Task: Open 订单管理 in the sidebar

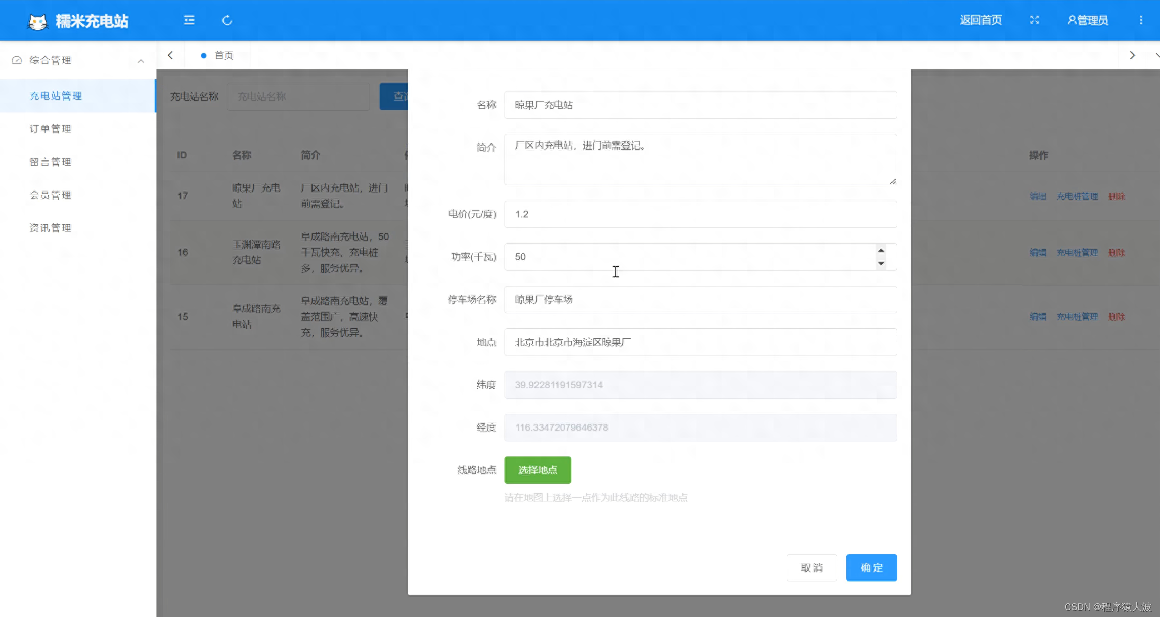Action: click(51, 129)
